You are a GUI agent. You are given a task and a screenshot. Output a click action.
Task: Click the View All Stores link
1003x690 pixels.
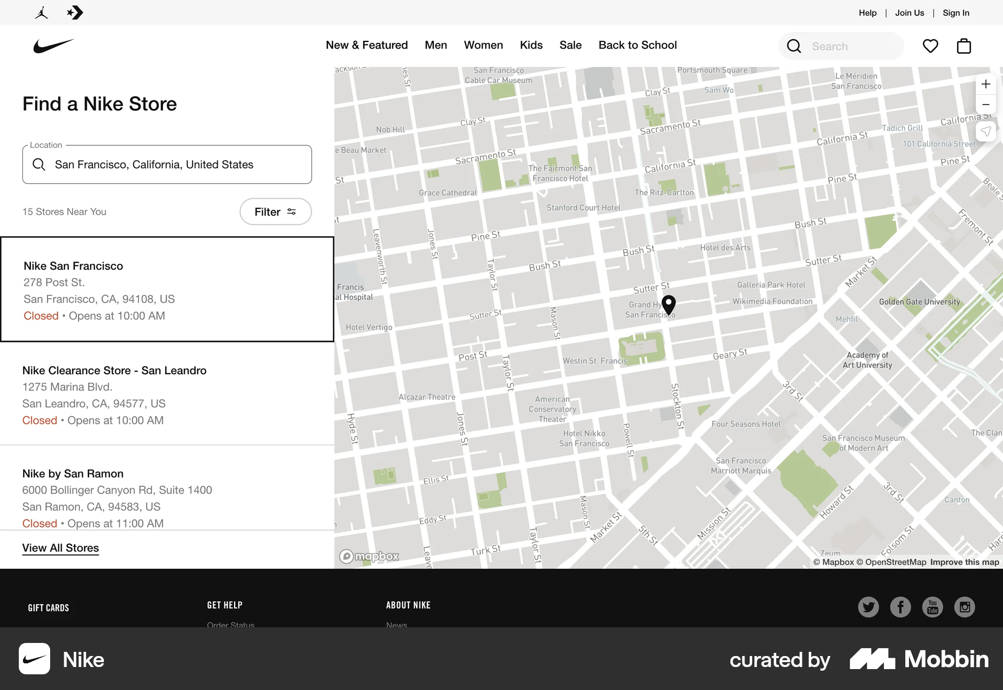point(60,548)
